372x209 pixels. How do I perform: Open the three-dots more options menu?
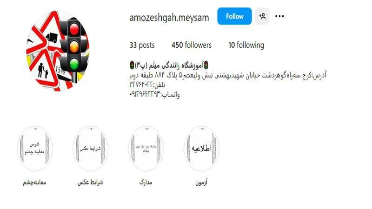pyautogui.click(x=279, y=16)
